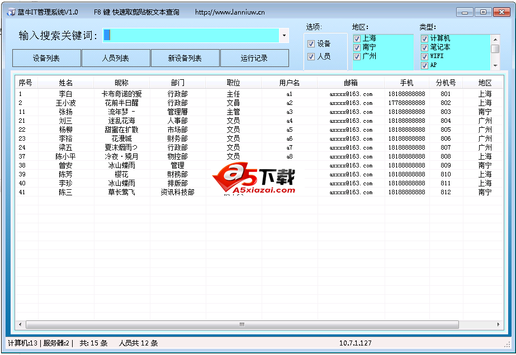The width and height of the screenshot is (516, 355).
Task: Close the 蓝牛IT管理系统 window
Action: 501,12
